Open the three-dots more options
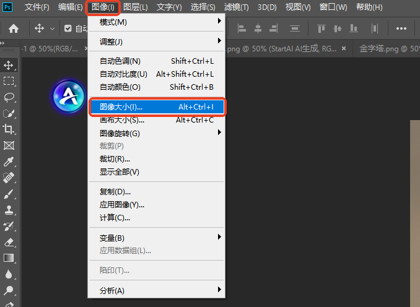The height and width of the screenshot is (307, 420). pos(401,28)
